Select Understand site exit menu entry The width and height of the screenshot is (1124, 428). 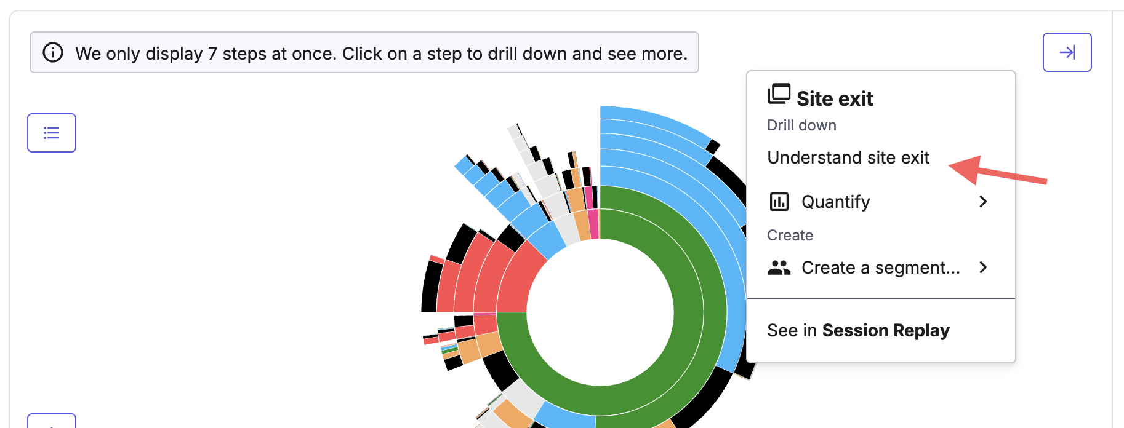point(848,158)
